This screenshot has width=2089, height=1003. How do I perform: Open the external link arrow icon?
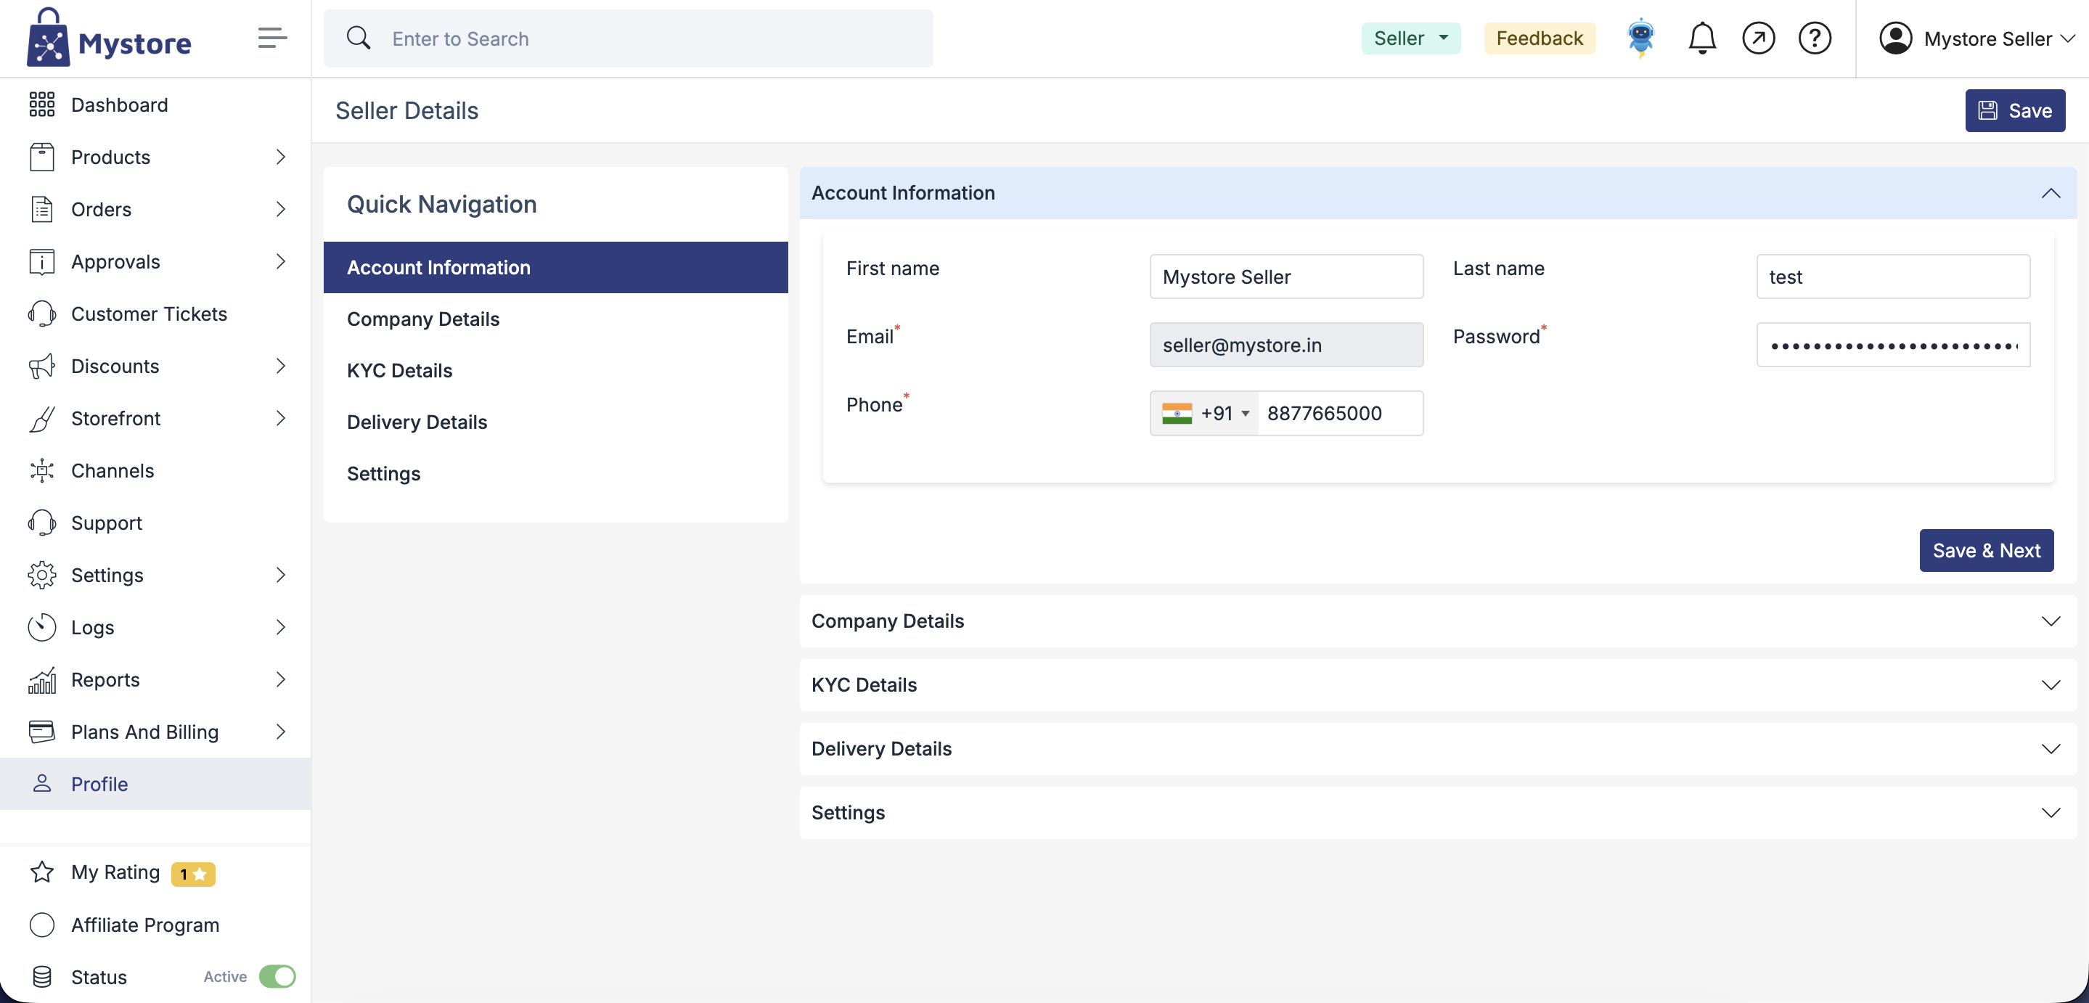tap(1757, 38)
